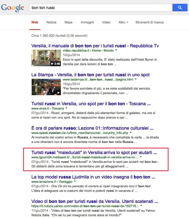Open the Video tab

[x=106, y=22]
